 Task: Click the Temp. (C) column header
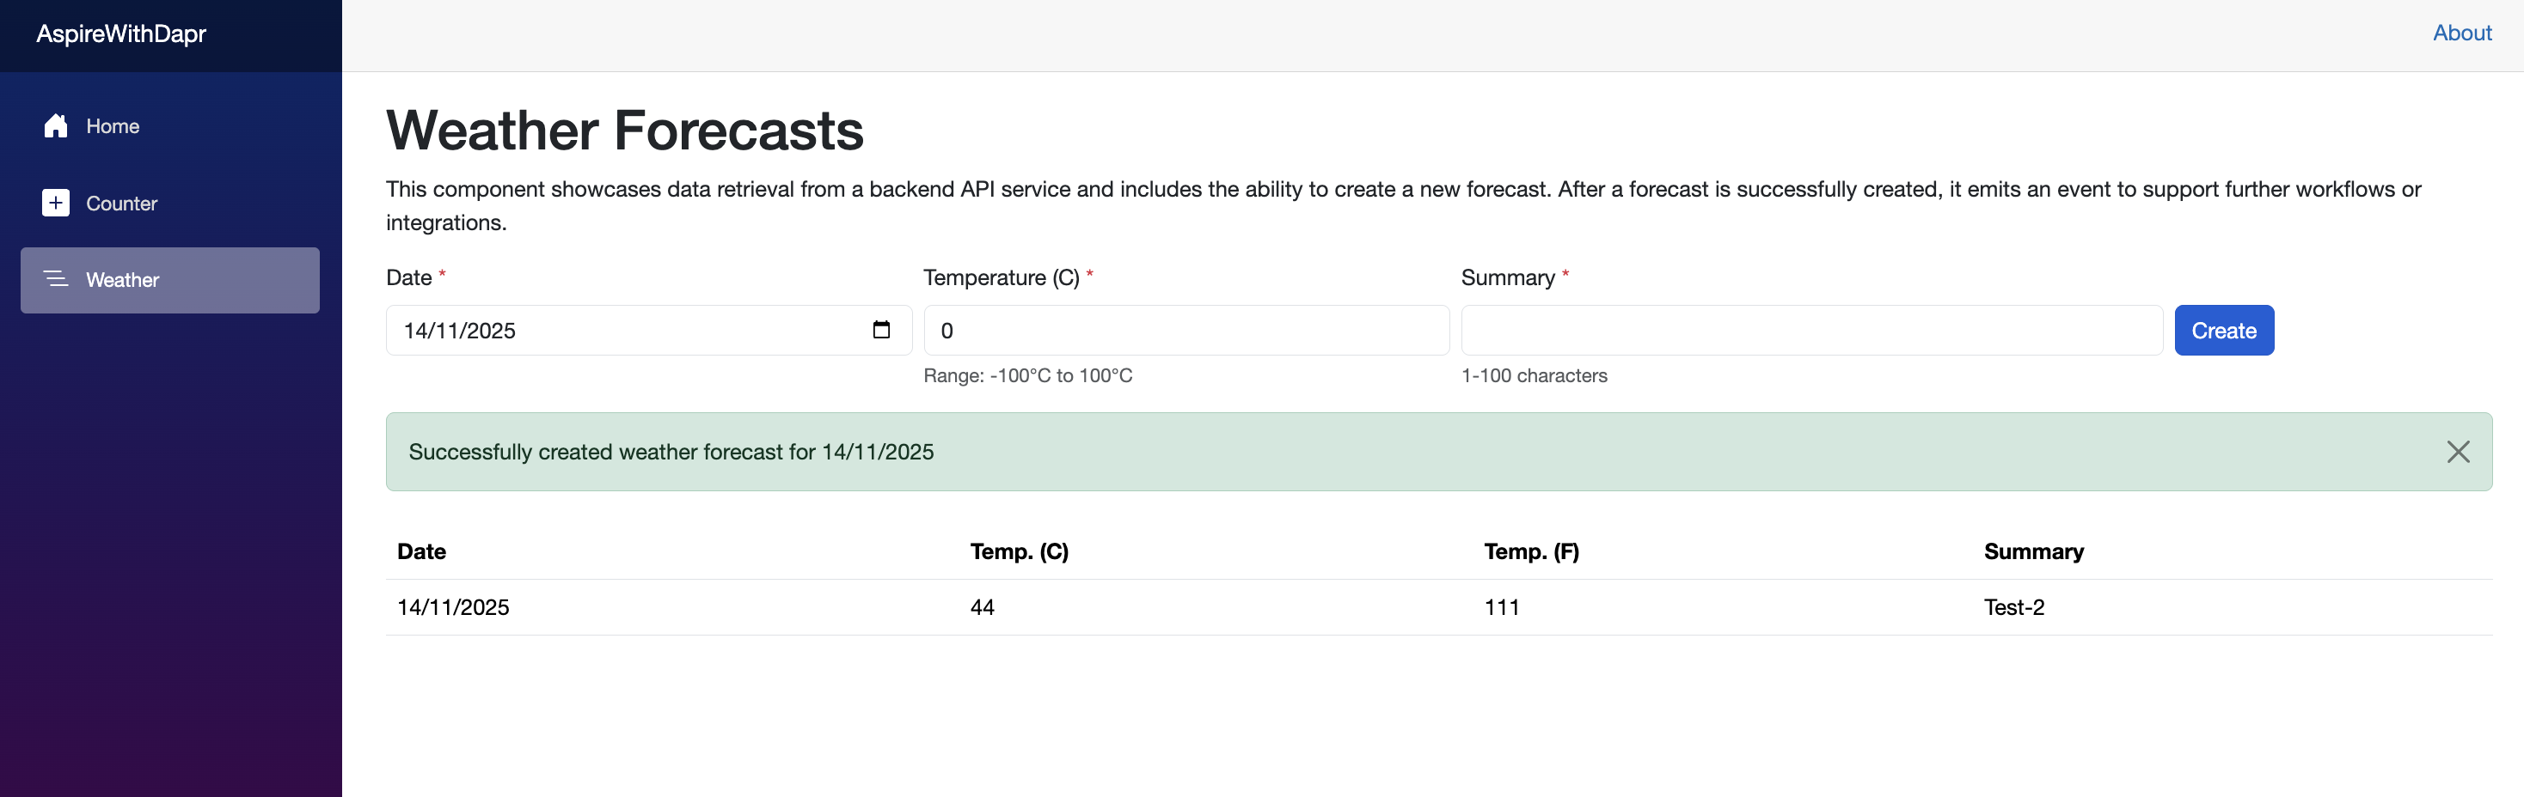click(1019, 551)
